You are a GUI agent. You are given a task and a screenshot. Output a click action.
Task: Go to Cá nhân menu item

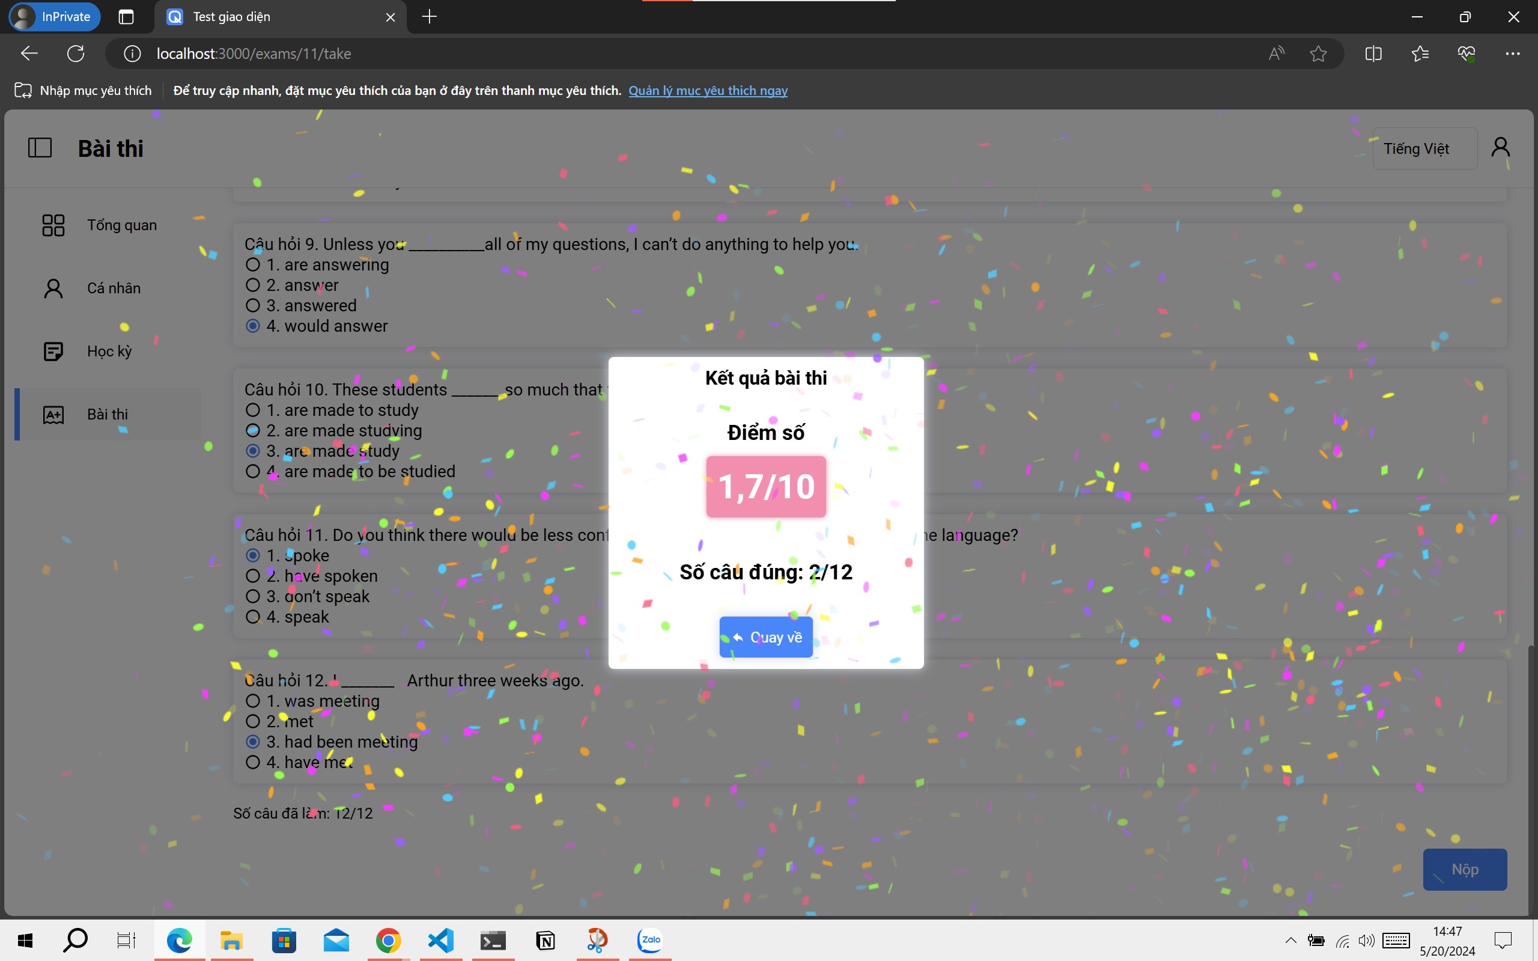tap(113, 288)
